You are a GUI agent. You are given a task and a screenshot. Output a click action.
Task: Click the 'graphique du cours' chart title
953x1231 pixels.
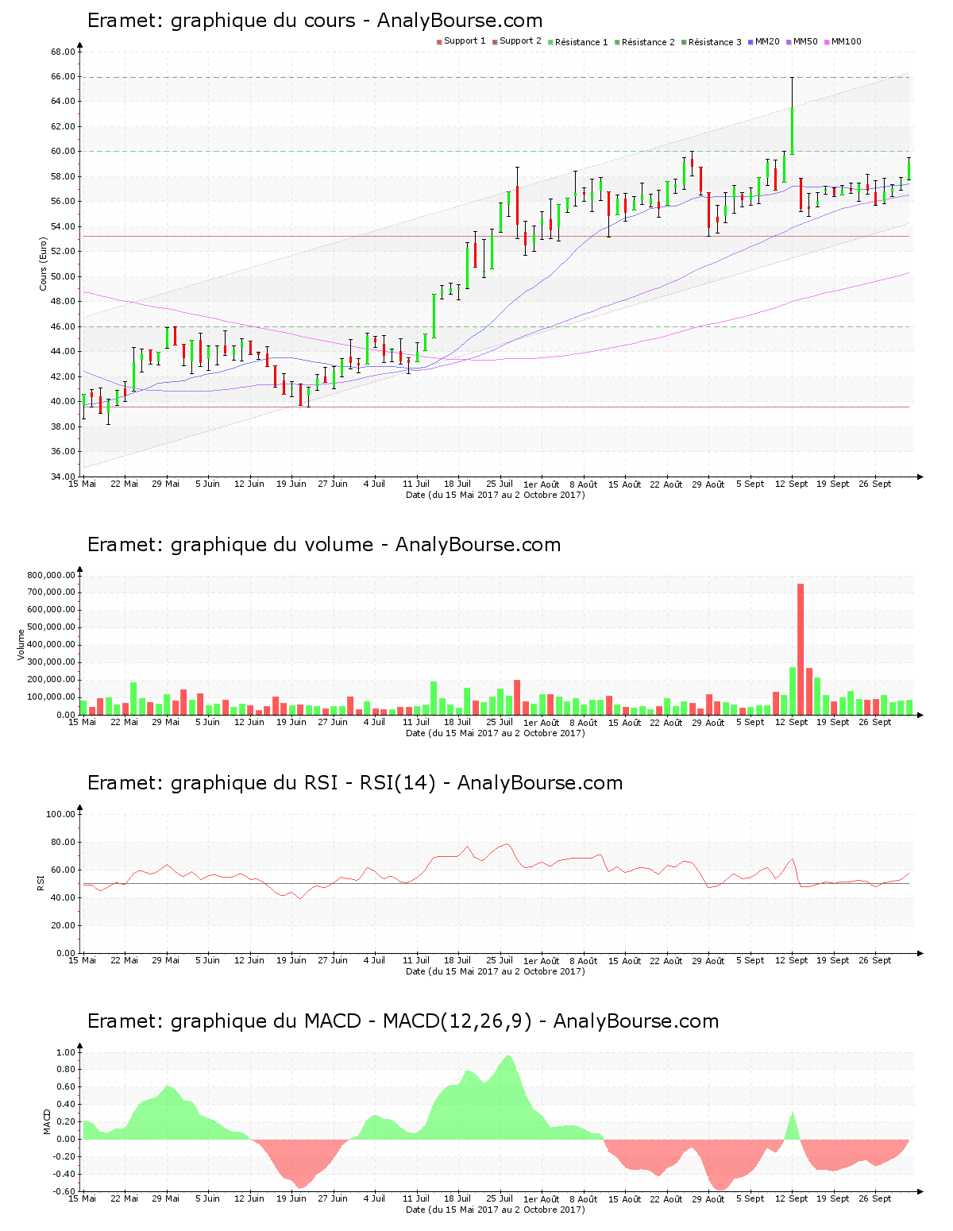click(315, 21)
